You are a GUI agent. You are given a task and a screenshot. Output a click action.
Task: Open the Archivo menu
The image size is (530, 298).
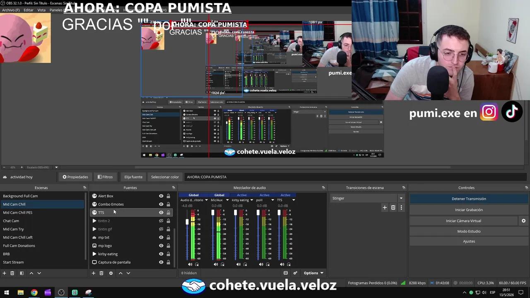[x=11, y=10]
